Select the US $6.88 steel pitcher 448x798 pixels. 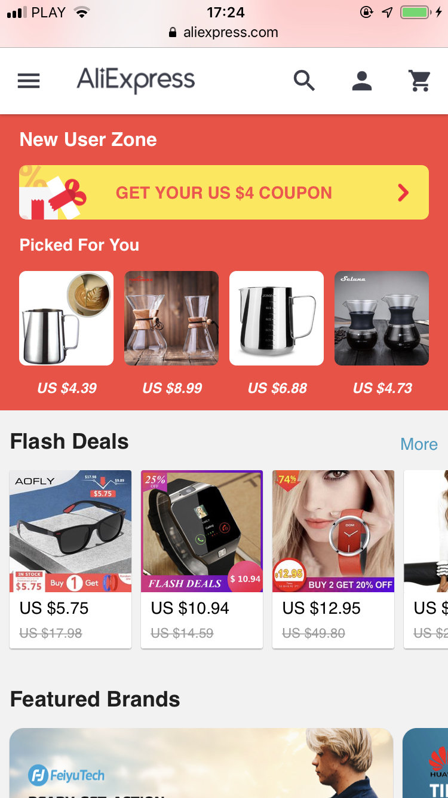[x=277, y=318]
